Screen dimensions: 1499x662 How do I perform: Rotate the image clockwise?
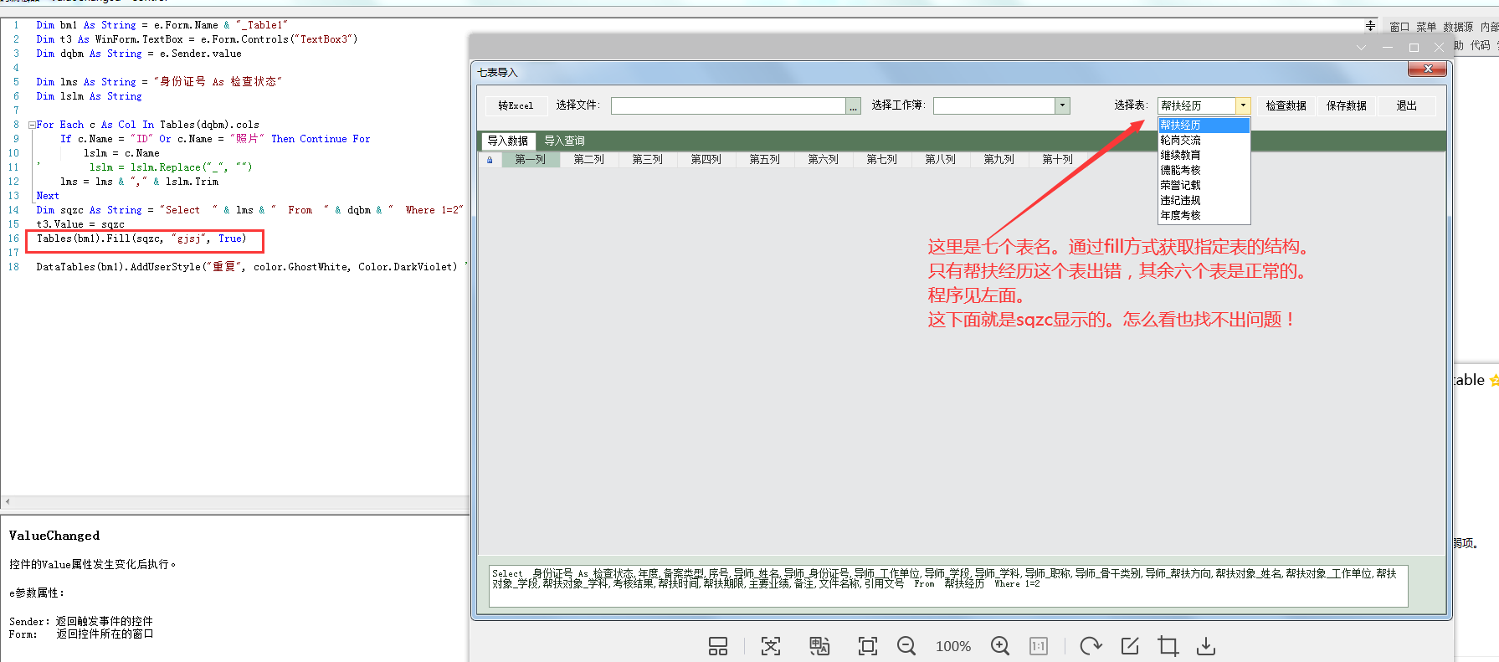click(x=1090, y=646)
